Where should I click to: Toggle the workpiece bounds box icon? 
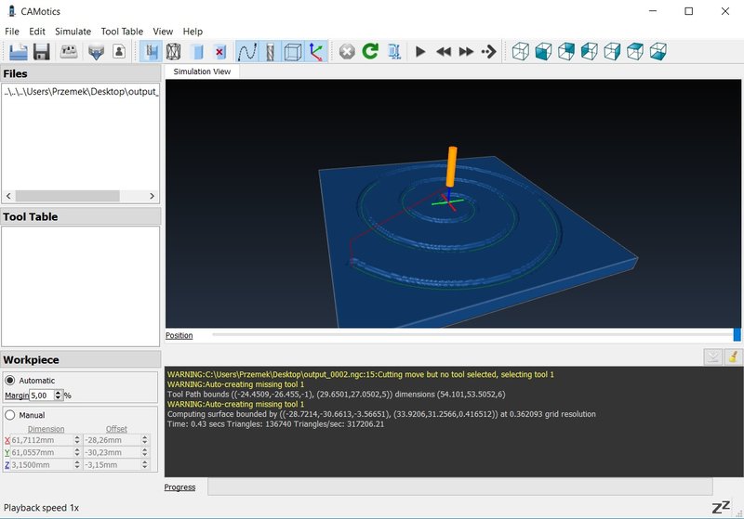coord(293,51)
